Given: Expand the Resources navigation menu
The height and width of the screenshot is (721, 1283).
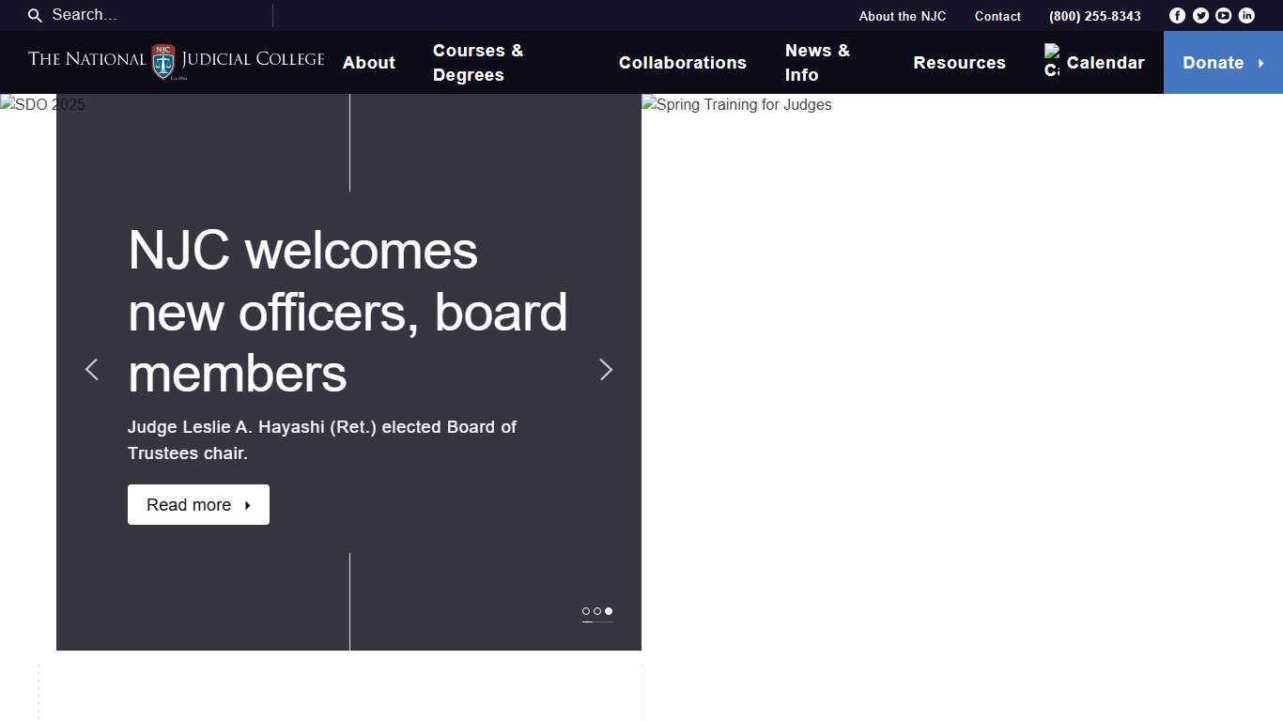Looking at the screenshot, I should point(959,63).
